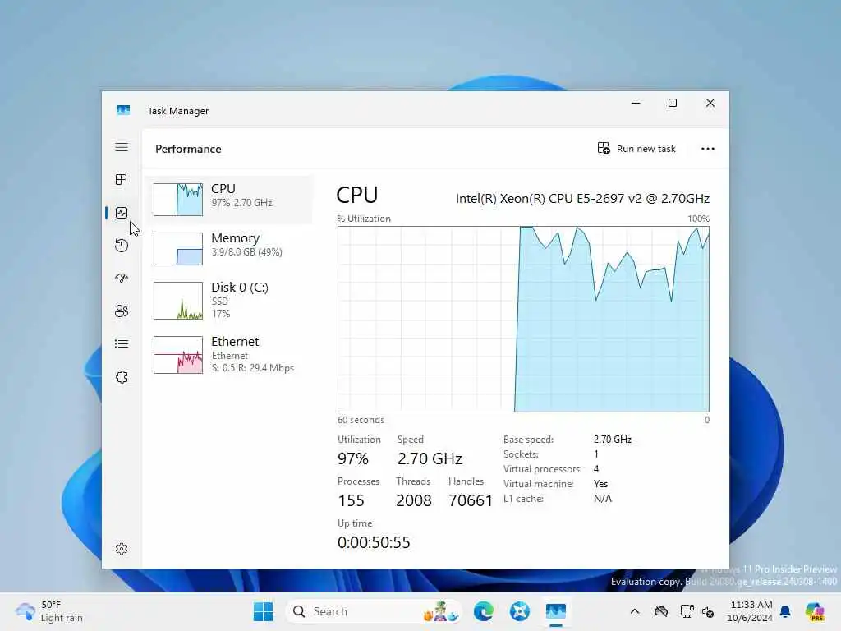Open the weather widget Light rain
Screen dimensions: 841x631
tap(49, 611)
